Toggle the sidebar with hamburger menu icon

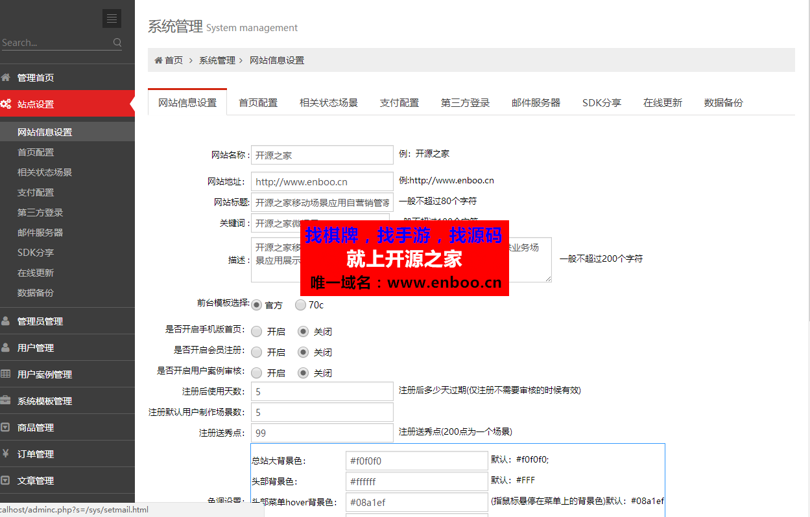112,18
